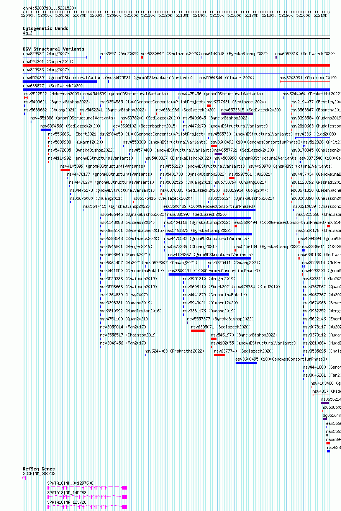Click the blue bar under nsv6385997
This screenshot has height=511, width=341.
pos(209,218)
